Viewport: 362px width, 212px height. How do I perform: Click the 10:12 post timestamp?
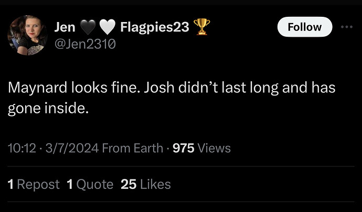tap(20, 149)
